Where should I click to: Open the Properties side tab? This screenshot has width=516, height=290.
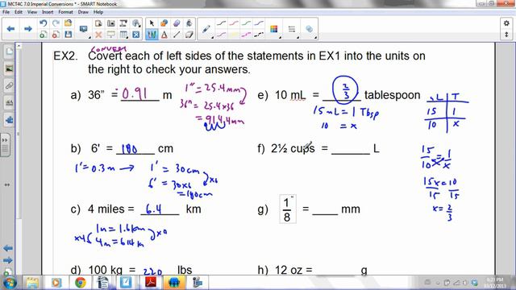(x=9, y=103)
